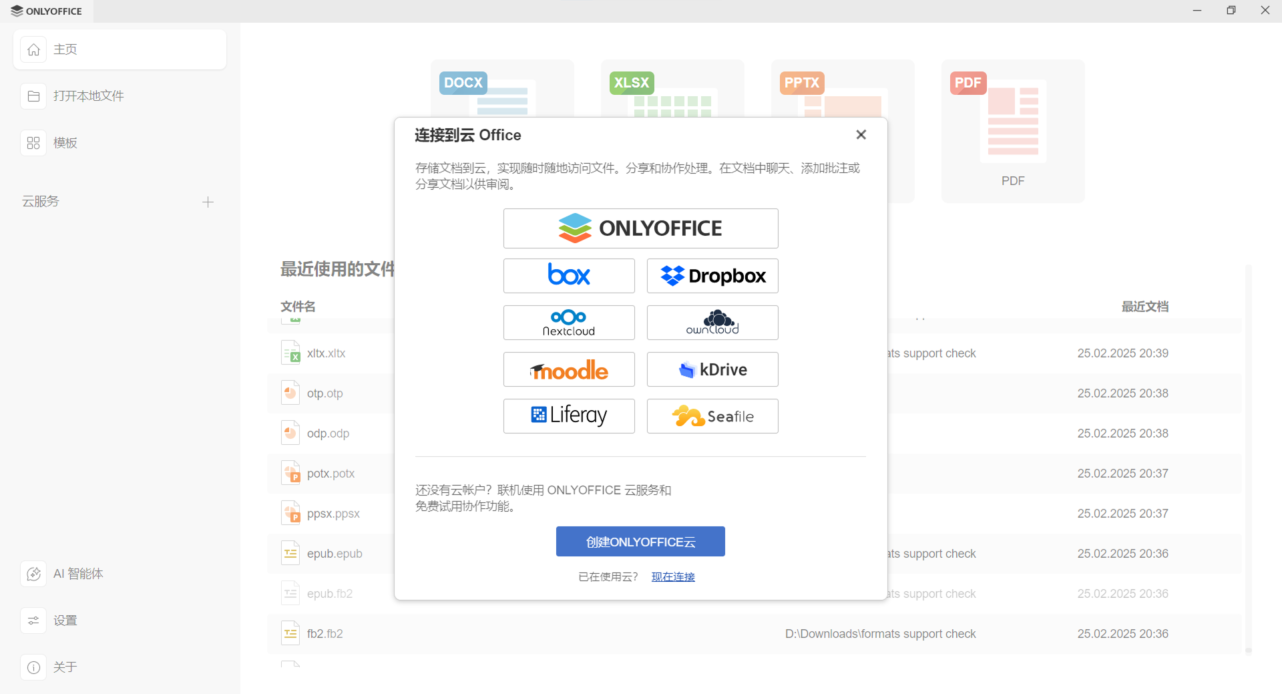The height and width of the screenshot is (694, 1282).
Task: Open the PDF creation card
Action: pos(1012,131)
